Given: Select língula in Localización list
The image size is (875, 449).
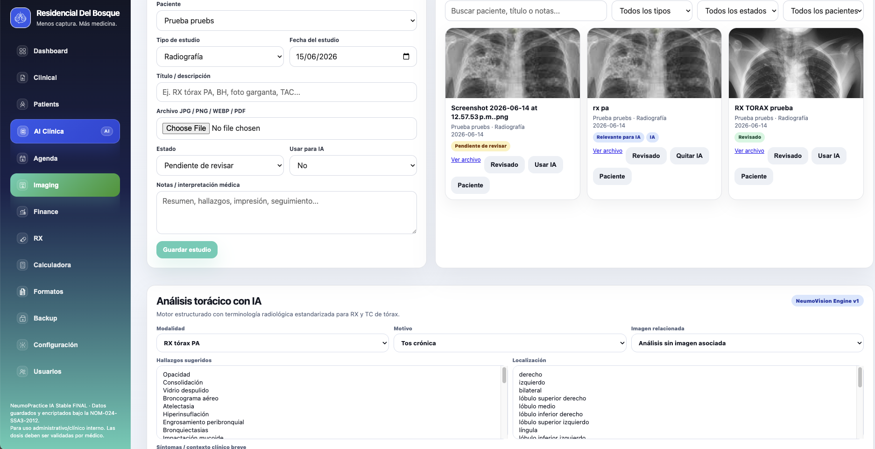Looking at the screenshot, I should point(528,430).
